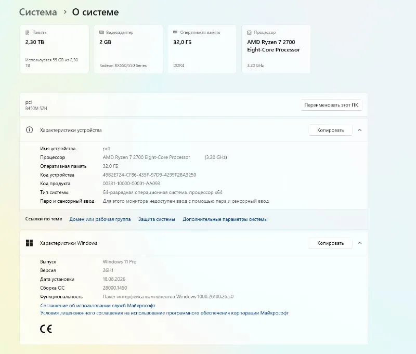This screenshot has width=416, height=354.
Task: Click the DDR4 label on RAM card
Action: 178,65
